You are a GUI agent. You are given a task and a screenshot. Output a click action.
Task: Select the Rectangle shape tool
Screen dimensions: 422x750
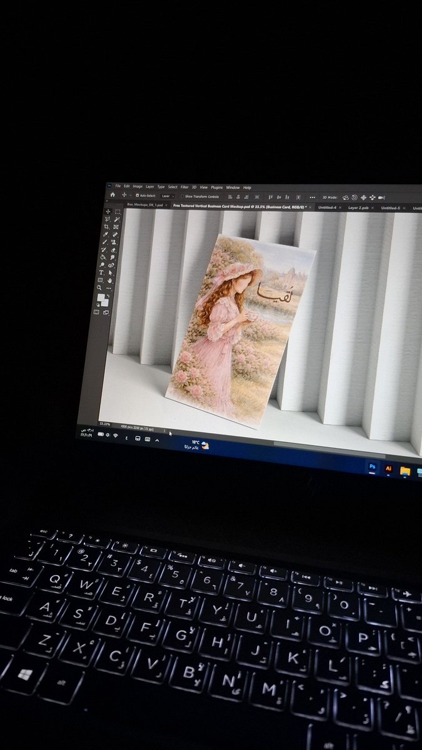pyautogui.click(x=100, y=280)
